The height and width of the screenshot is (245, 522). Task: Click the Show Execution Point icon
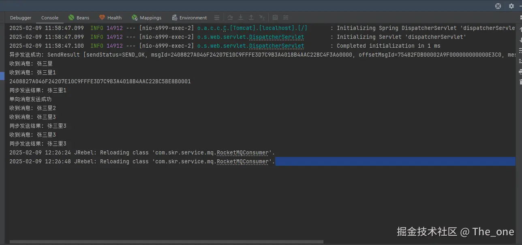[230, 18]
